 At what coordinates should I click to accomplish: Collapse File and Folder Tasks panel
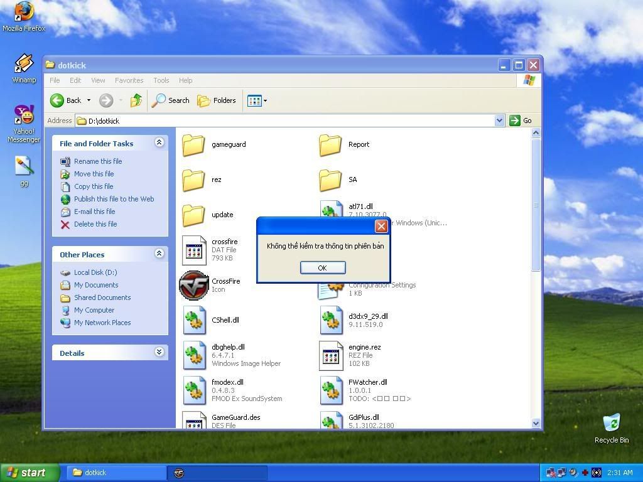click(159, 143)
